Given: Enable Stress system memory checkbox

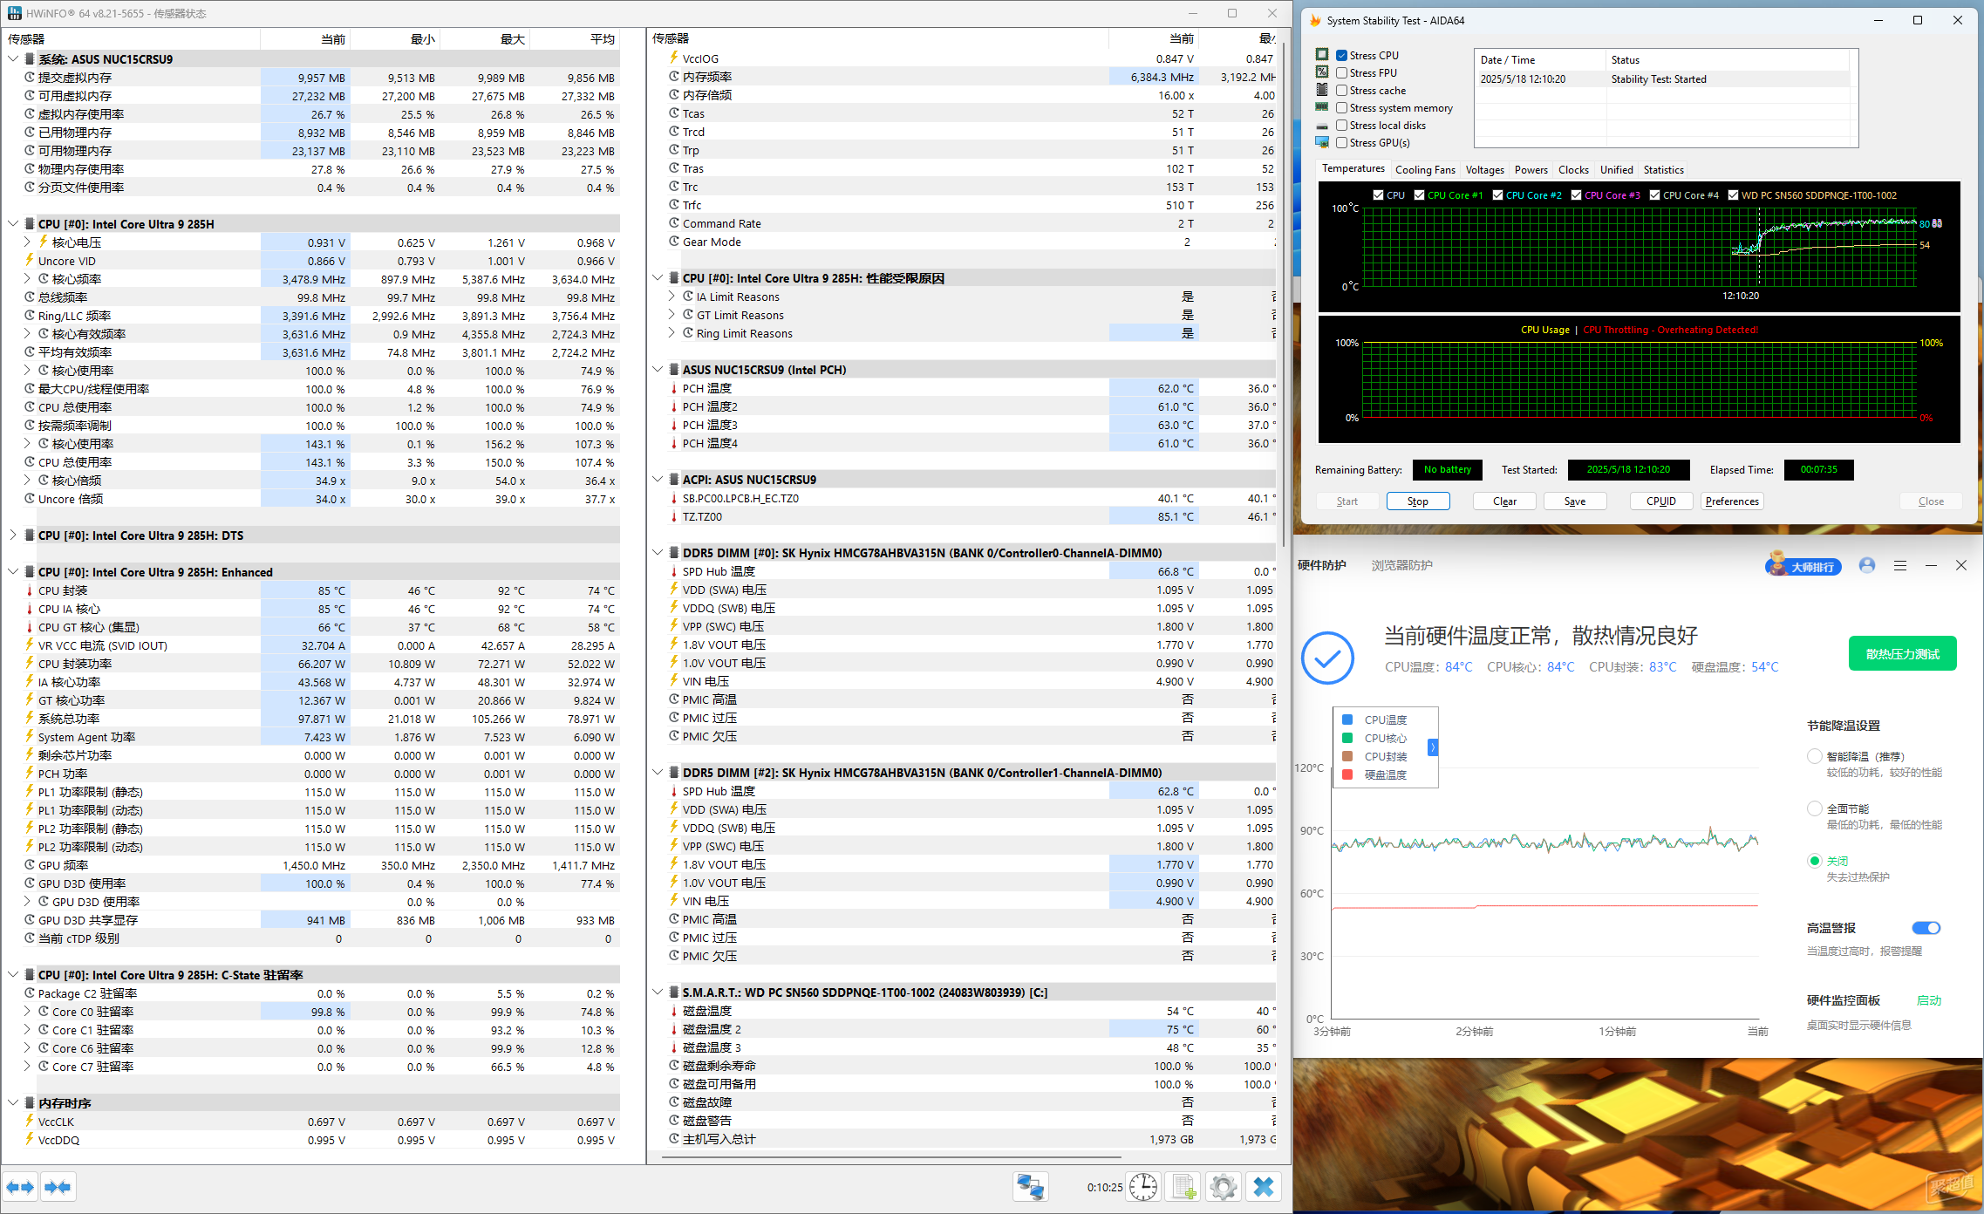Looking at the screenshot, I should [1342, 107].
